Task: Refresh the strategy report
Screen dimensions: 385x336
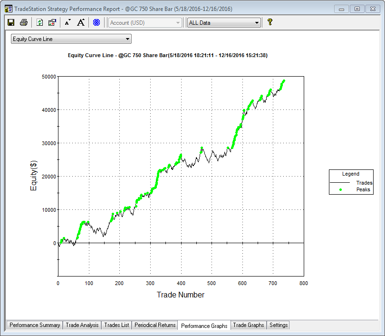Action: (40, 22)
